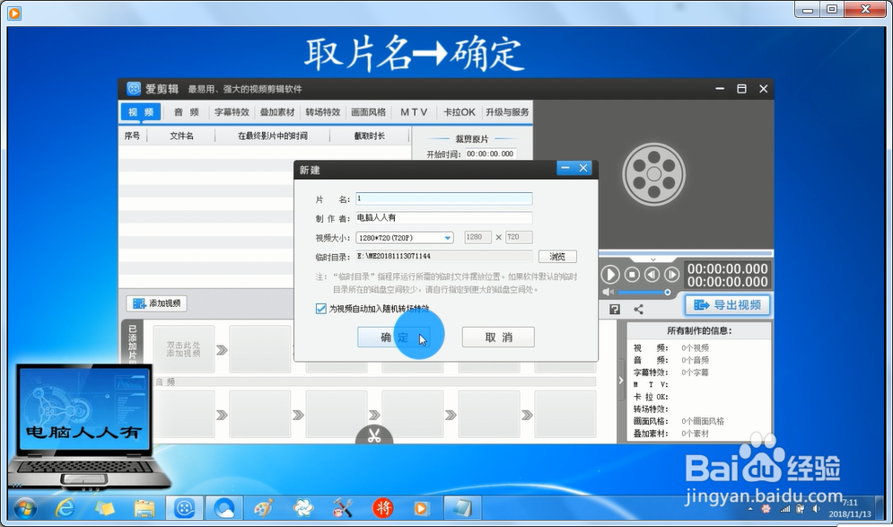Step to next frame
Screen dimensions: 893x527
click(672, 275)
